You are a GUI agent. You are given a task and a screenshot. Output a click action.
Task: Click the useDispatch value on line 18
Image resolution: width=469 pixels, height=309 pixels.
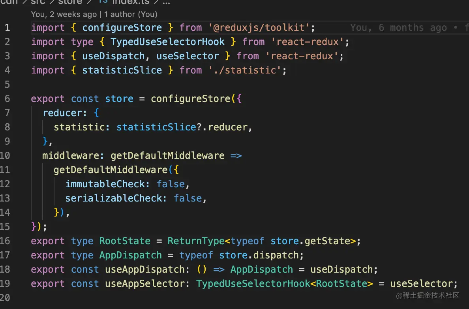341,269
